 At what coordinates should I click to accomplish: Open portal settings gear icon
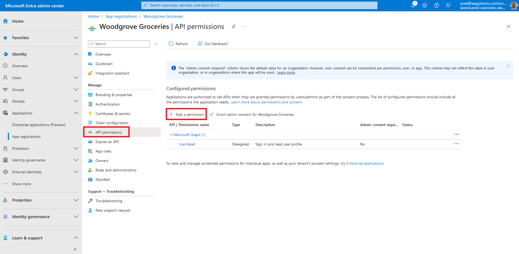[425, 5]
